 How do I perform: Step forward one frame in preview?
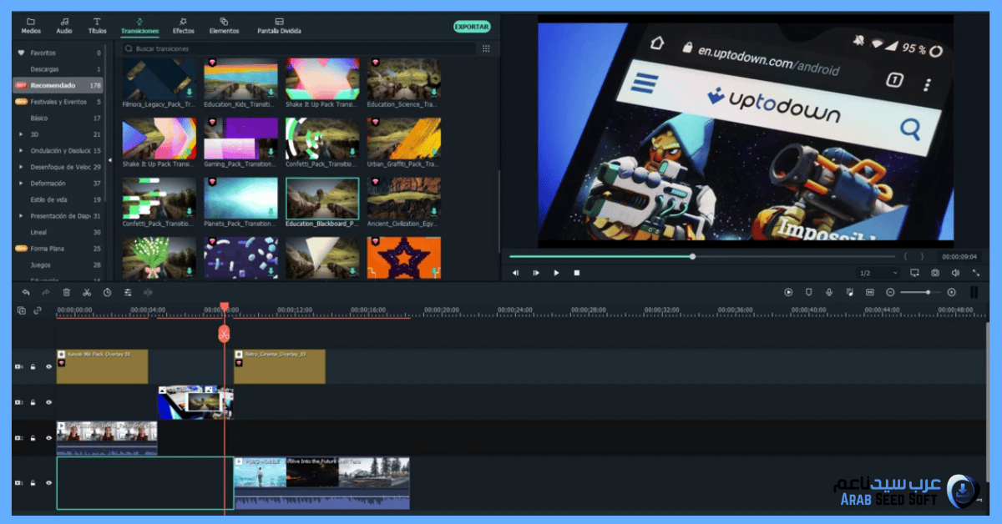[x=536, y=273]
